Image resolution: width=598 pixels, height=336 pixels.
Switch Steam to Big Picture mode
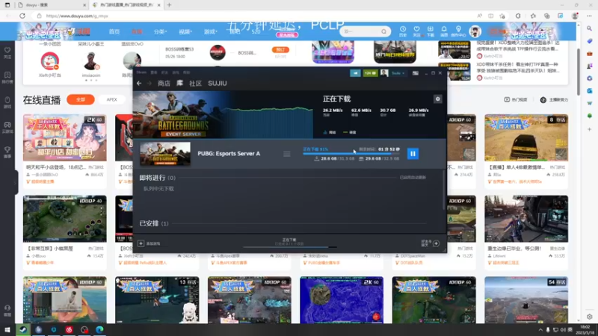(416, 73)
